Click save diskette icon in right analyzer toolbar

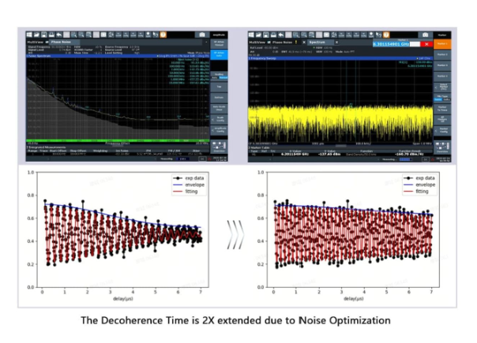266,35
